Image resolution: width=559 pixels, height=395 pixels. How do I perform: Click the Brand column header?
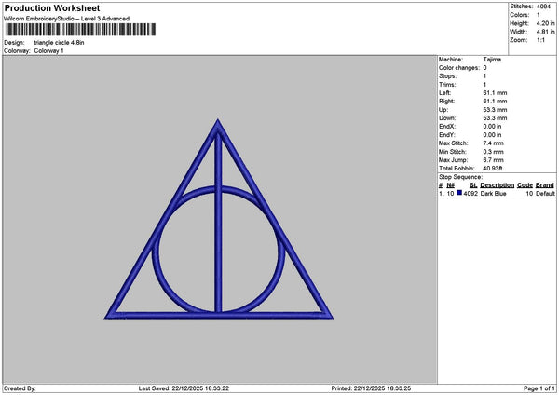click(x=545, y=185)
